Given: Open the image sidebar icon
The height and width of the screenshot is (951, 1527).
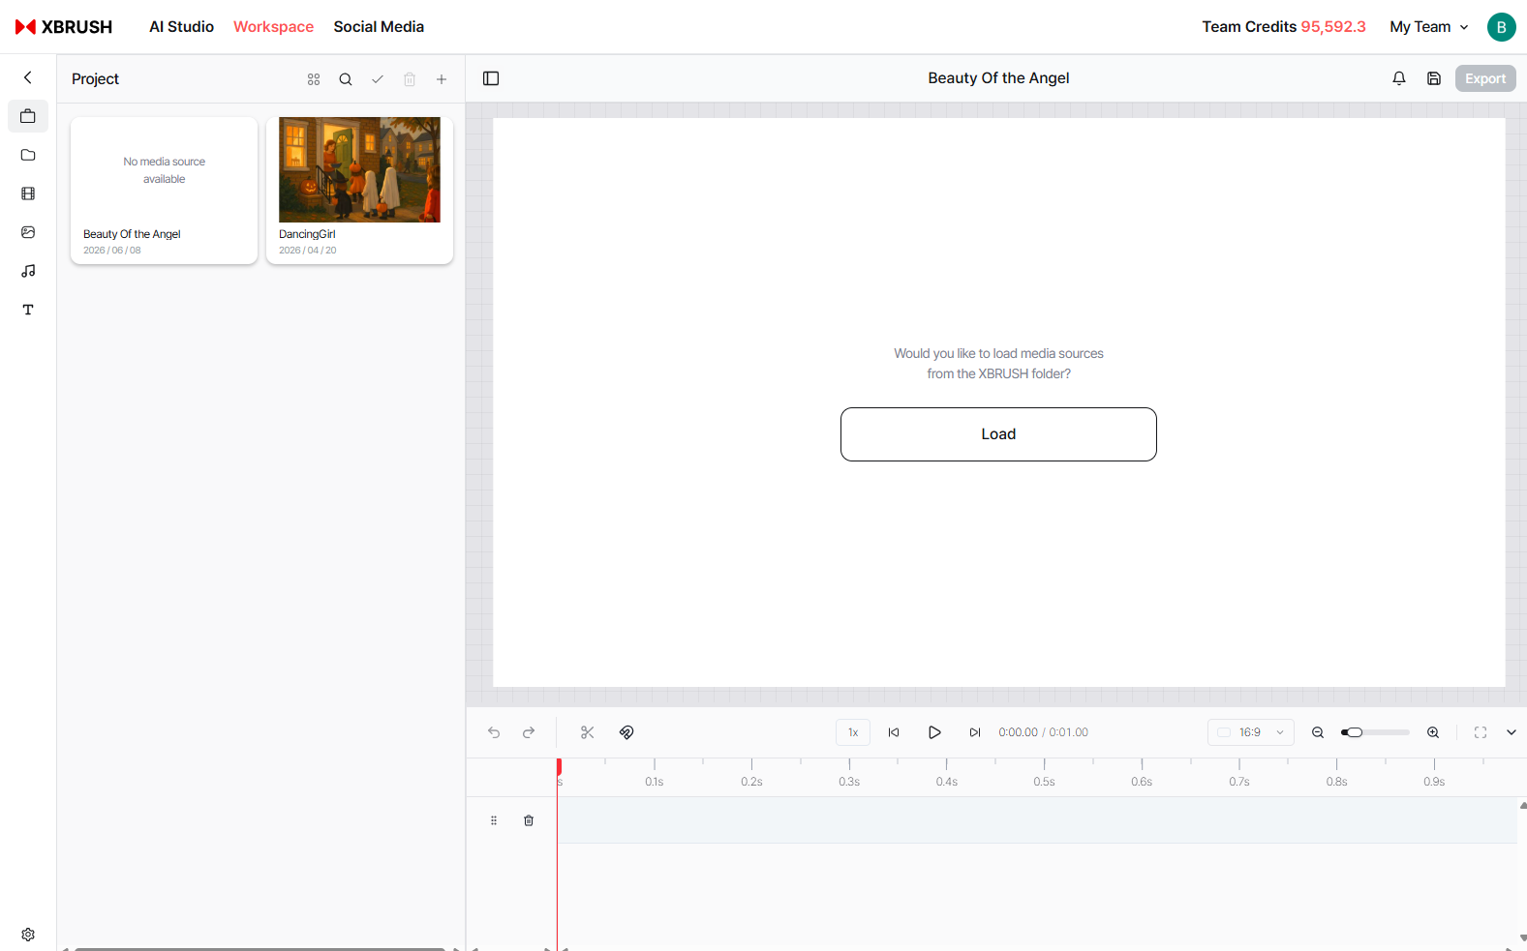Looking at the screenshot, I should pyautogui.click(x=28, y=232).
